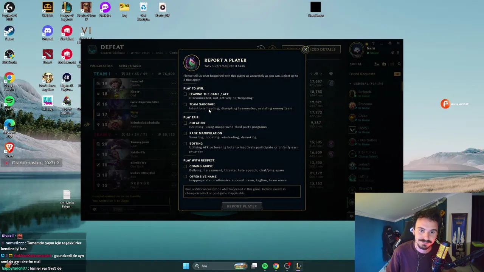
Task: Open League of Legends from the taskbar
Action: (x=298, y=266)
